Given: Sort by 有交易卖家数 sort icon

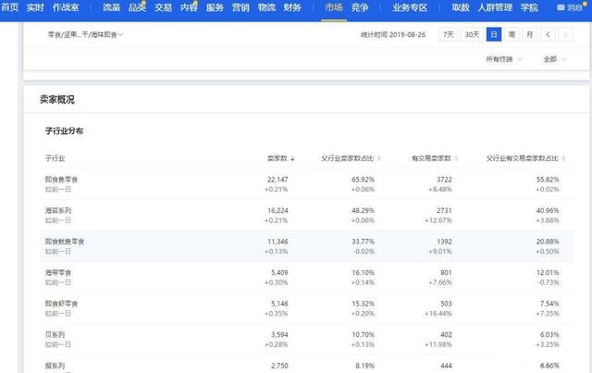Looking at the screenshot, I should tap(456, 158).
